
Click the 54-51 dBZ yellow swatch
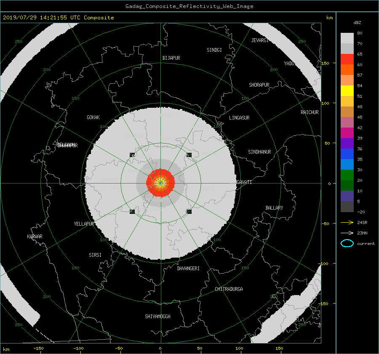[347, 91]
